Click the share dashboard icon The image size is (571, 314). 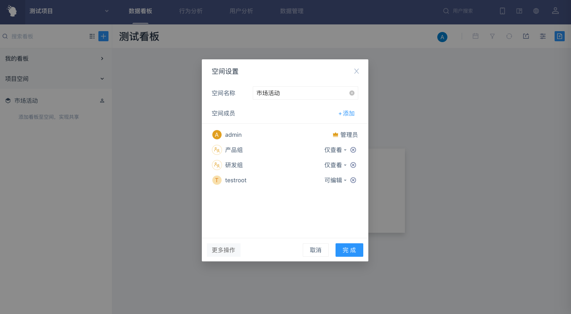pos(526,36)
